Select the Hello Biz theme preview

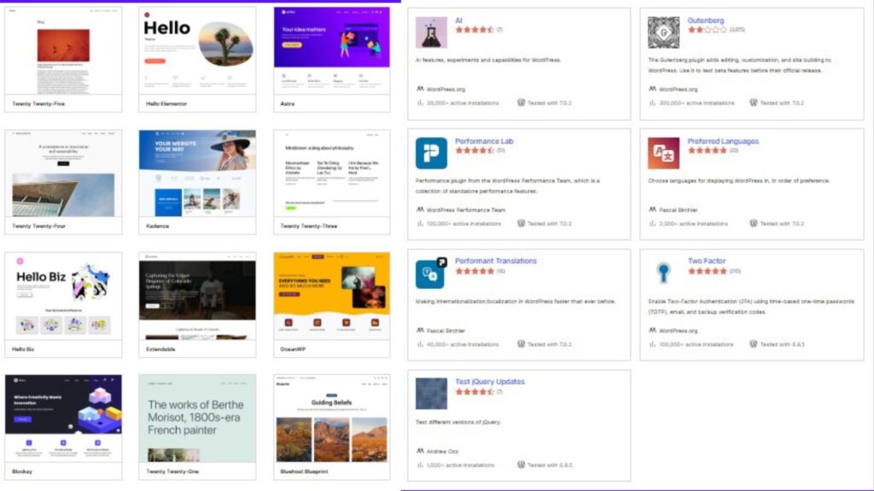tap(63, 296)
